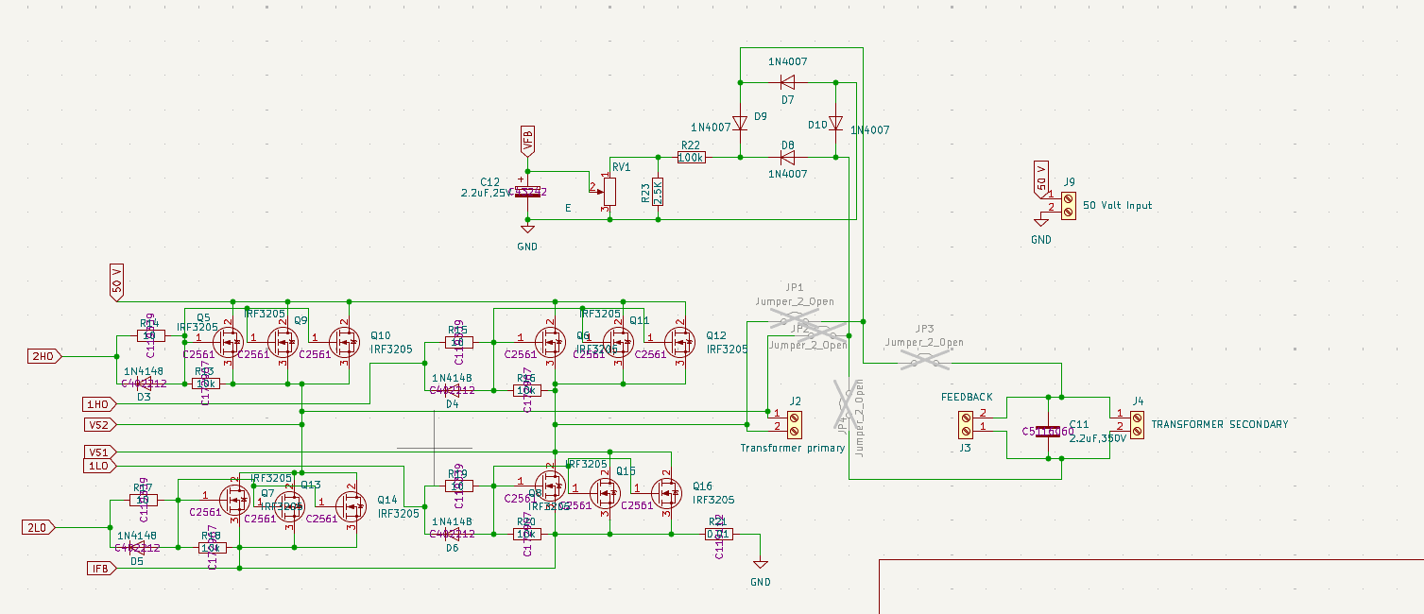The height and width of the screenshot is (614, 1424).
Task: Click the VS2 net label
Action: pos(101,424)
